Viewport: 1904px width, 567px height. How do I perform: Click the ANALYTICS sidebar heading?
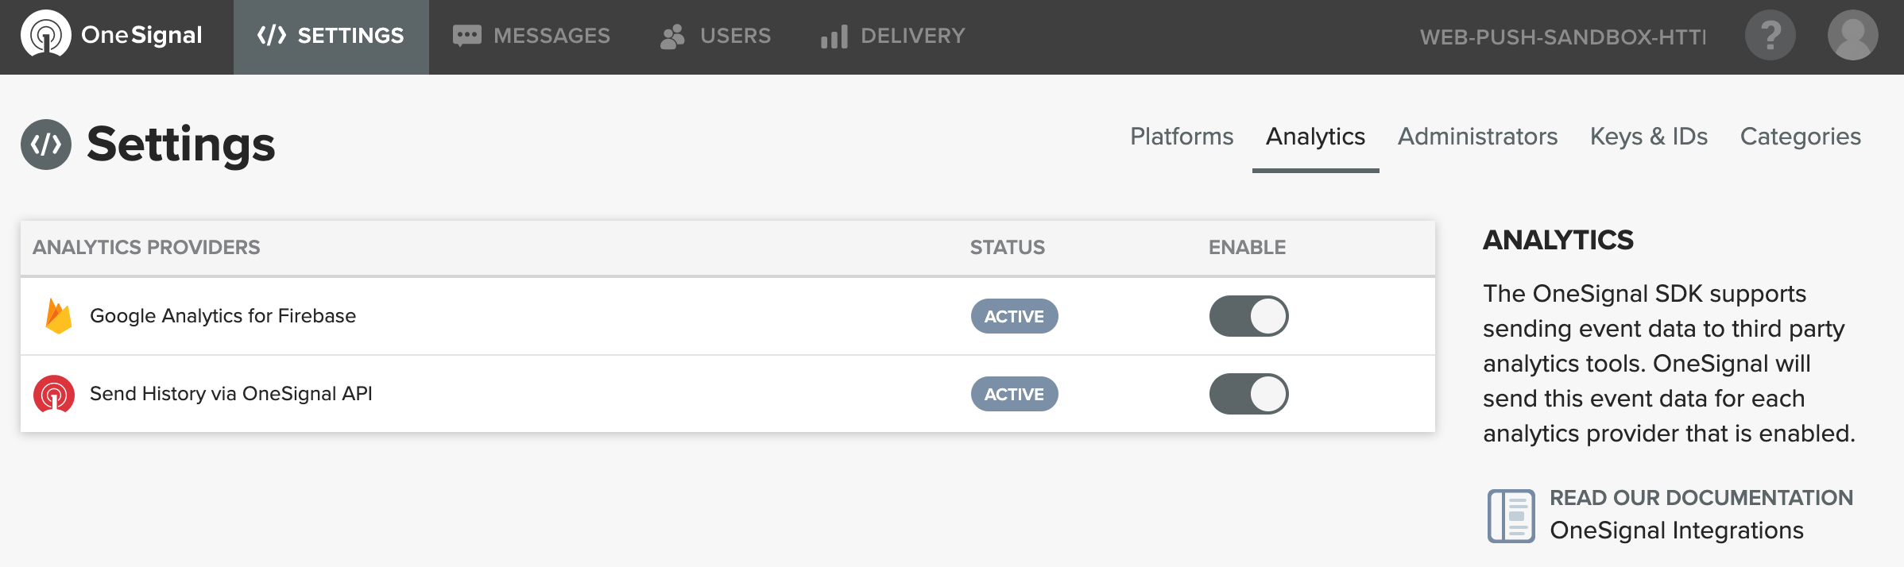[x=1558, y=240]
